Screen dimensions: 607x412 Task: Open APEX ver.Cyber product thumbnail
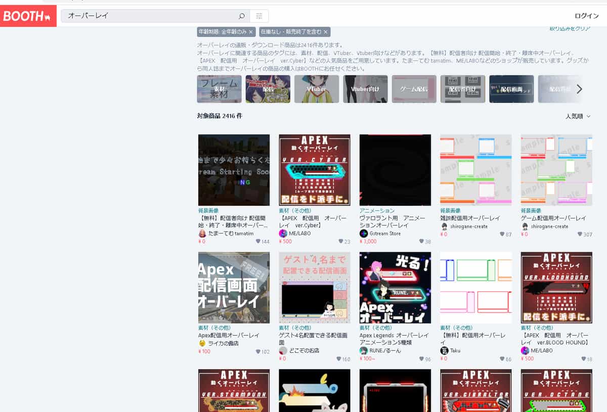[x=315, y=170]
